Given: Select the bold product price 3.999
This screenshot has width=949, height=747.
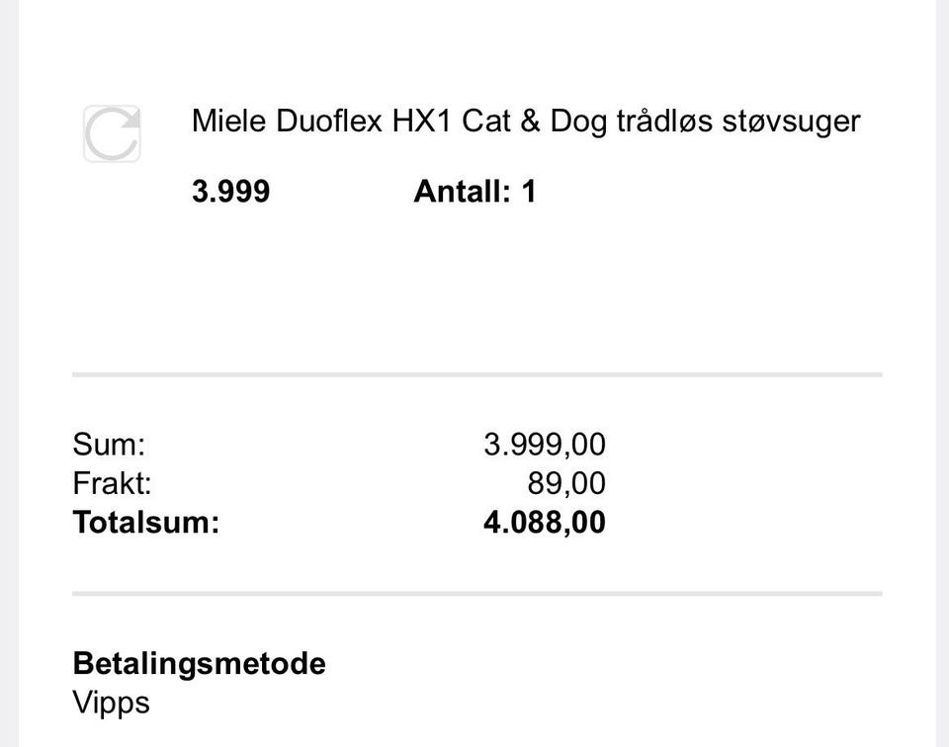Looking at the screenshot, I should pyautogui.click(x=230, y=191).
